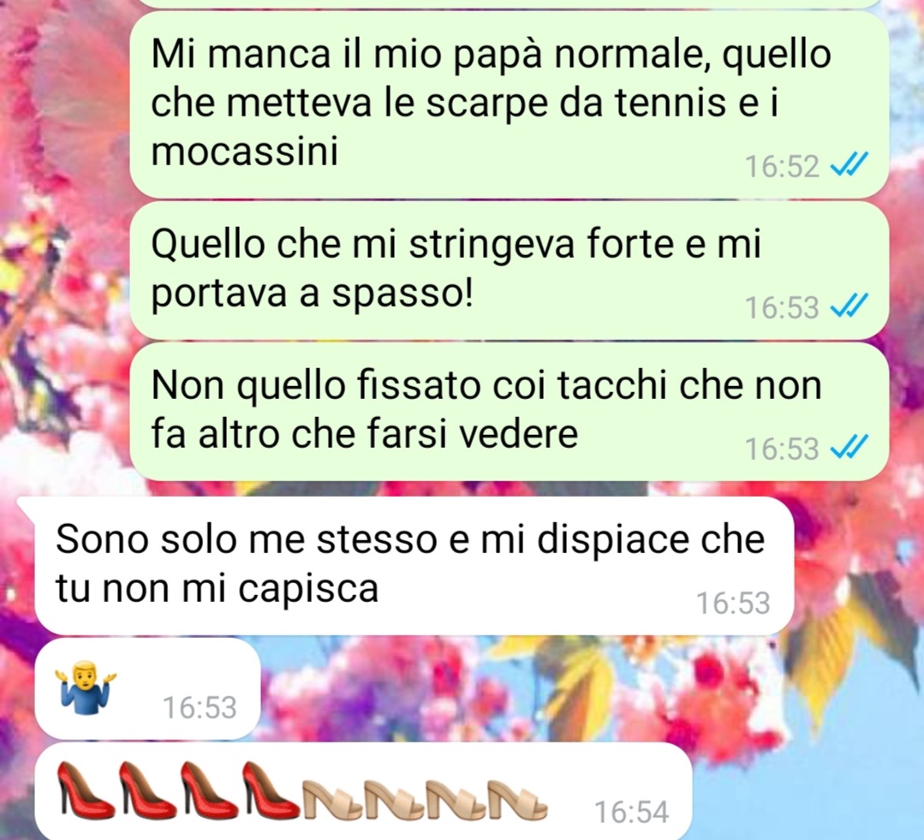Viewport: 924px width, 840px height.
Task: Tap the blue read ticks on 'farsi vedere' message
Action: tap(849, 449)
